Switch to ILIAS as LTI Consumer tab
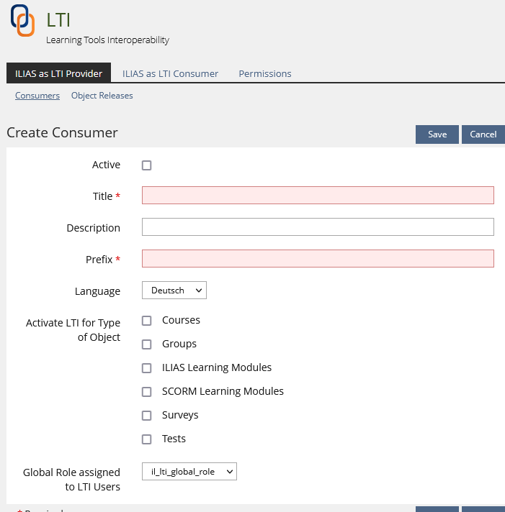 click(170, 73)
